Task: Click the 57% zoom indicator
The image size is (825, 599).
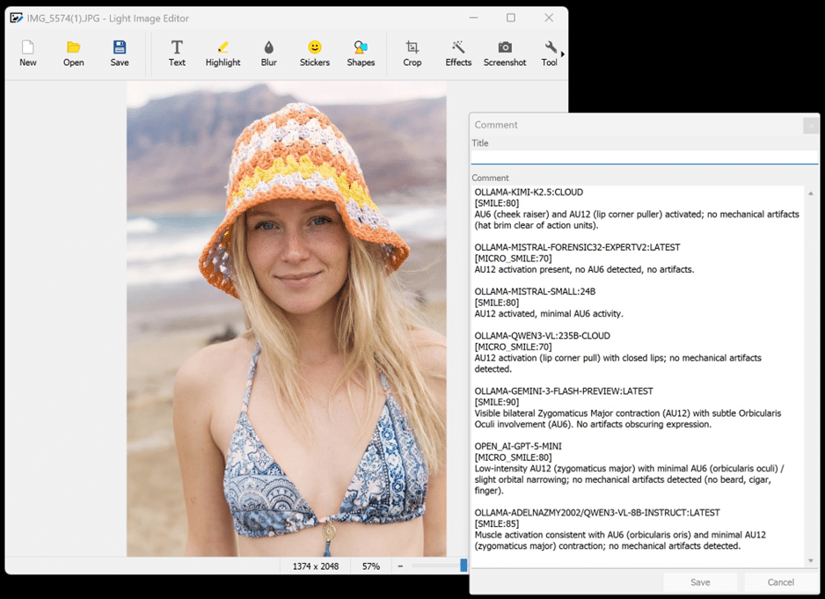Action: tap(370, 566)
